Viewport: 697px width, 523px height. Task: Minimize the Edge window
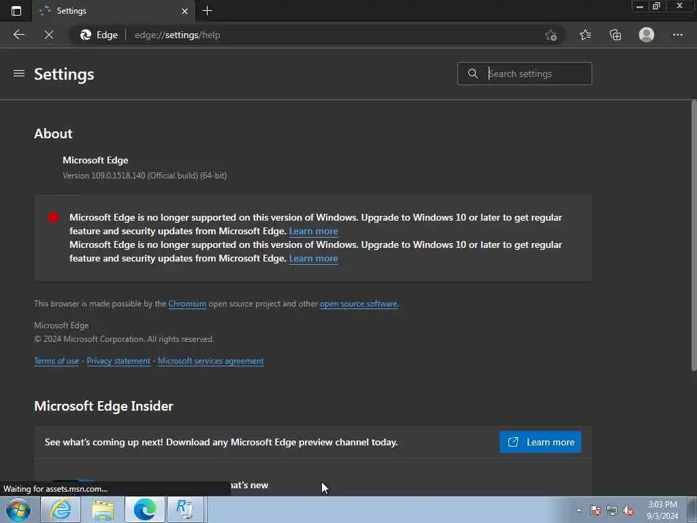(x=640, y=6)
